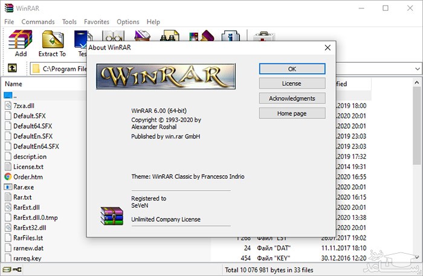Screen dimensions: 423x276
Task: Click the key icon in status bar
Action: pos(17,270)
